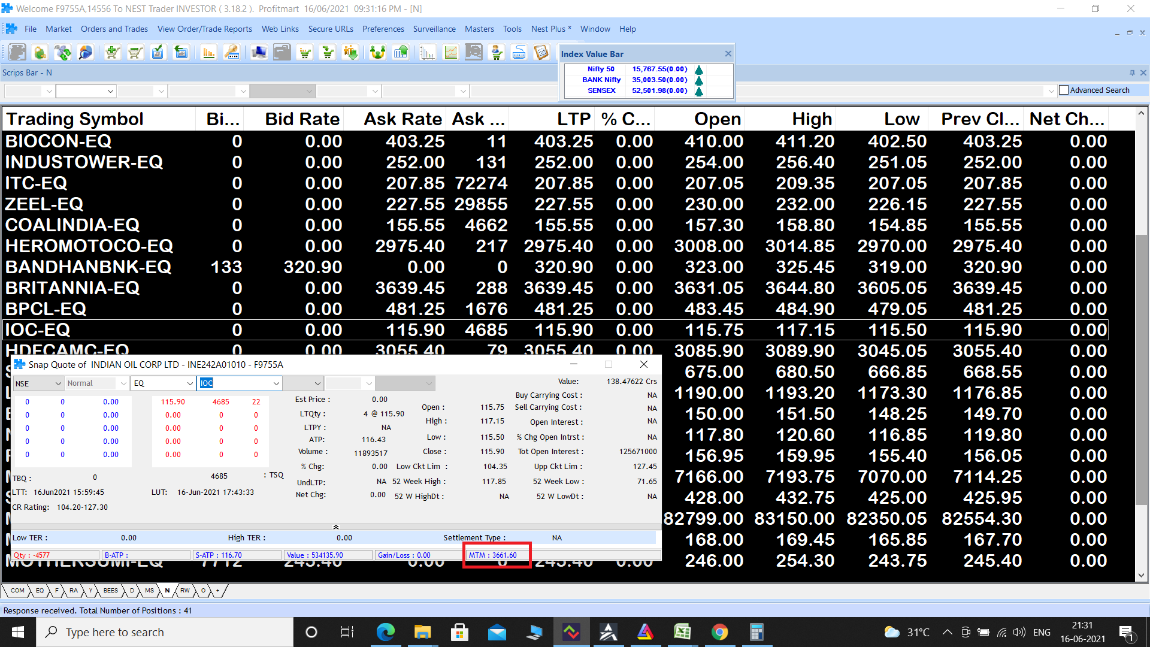Image resolution: width=1150 pixels, height=647 pixels.
Task: Click the padlock login icon in toolbar
Action: click(x=40, y=53)
